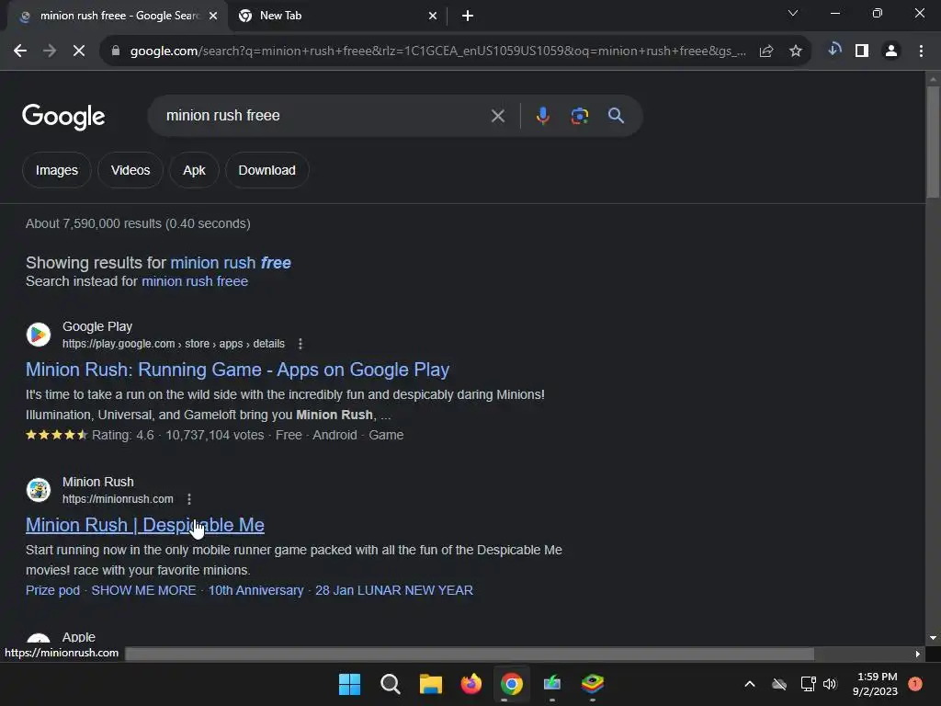Click the scroll down arrow
The image size is (941, 706).
click(x=933, y=638)
